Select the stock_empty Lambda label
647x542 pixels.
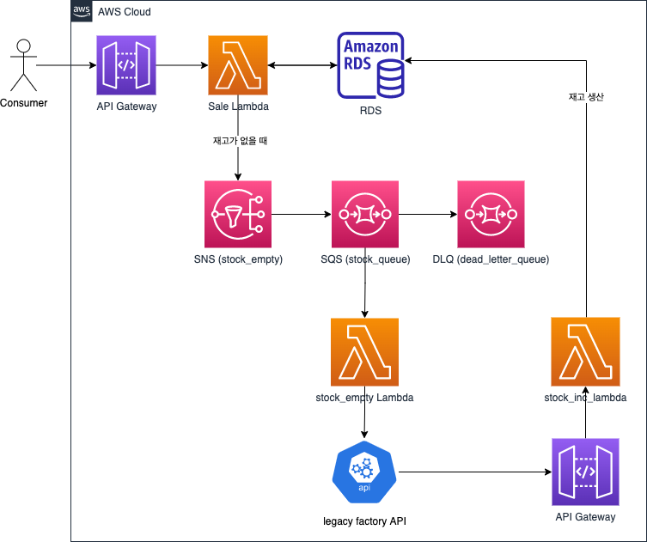tap(364, 398)
